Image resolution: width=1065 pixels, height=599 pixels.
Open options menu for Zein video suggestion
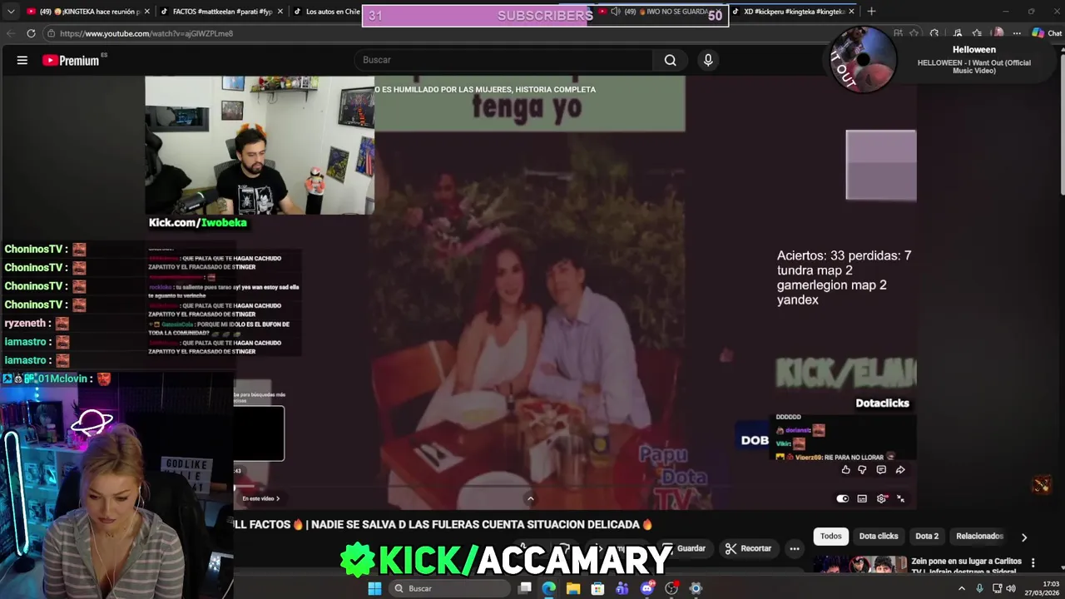coord(1033,563)
